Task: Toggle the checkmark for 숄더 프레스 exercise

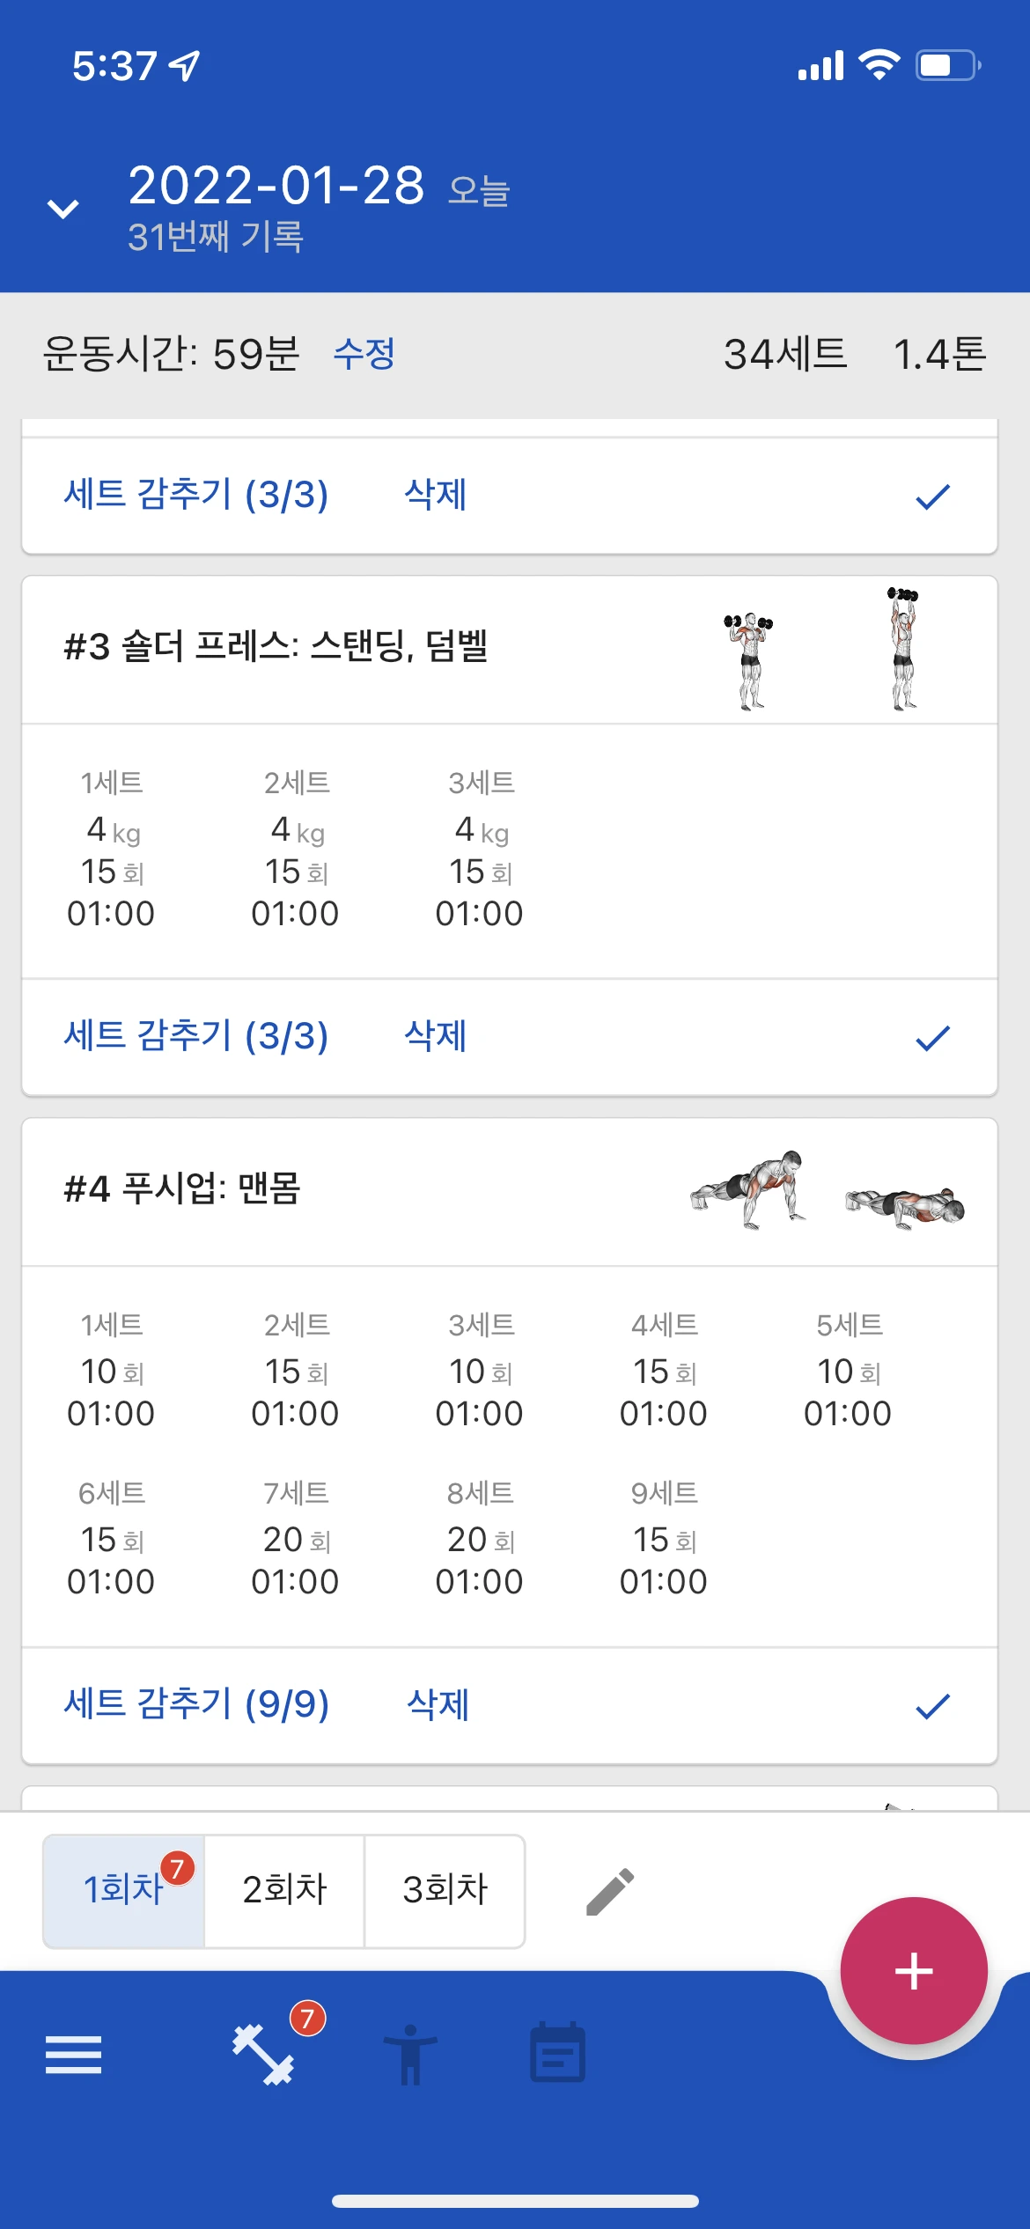Action: click(932, 1038)
